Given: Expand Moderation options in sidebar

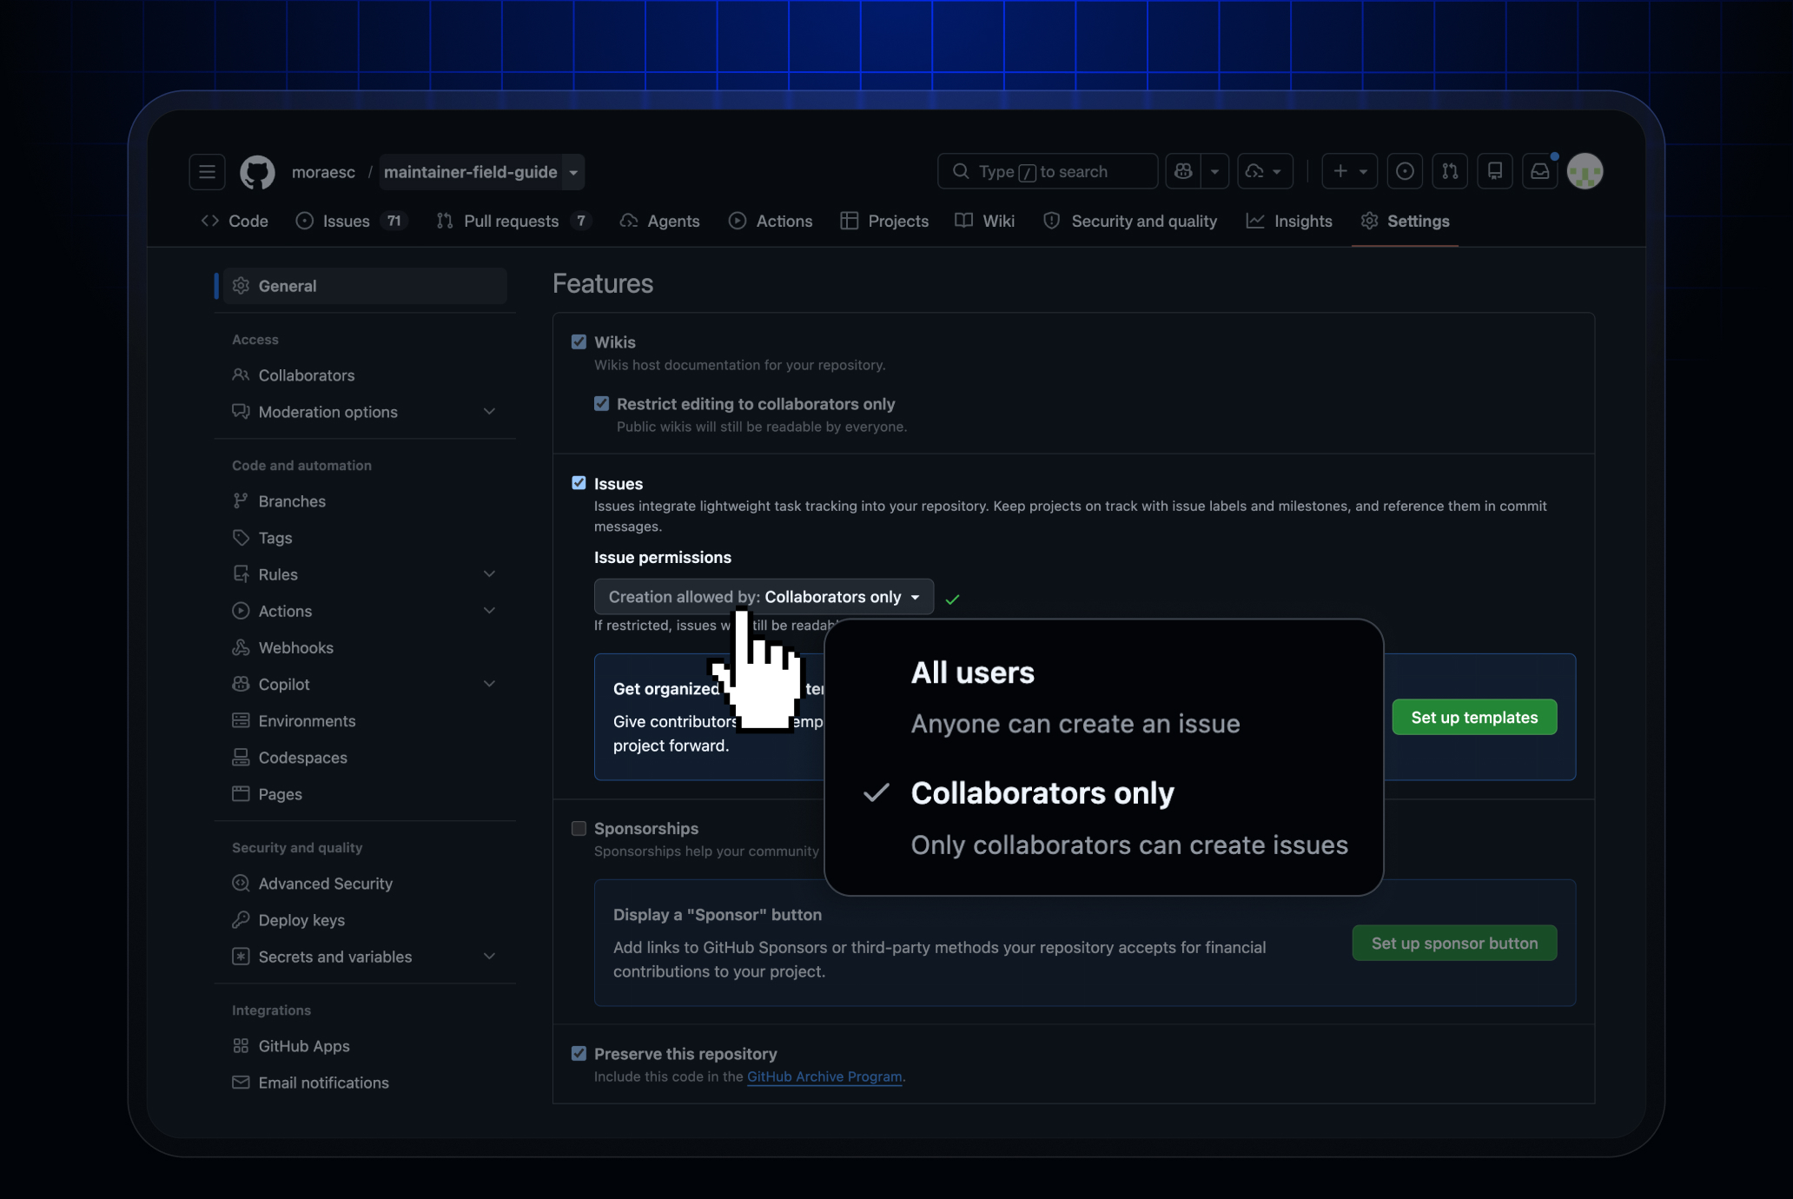Looking at the screenshot, I should coord(490,412).
